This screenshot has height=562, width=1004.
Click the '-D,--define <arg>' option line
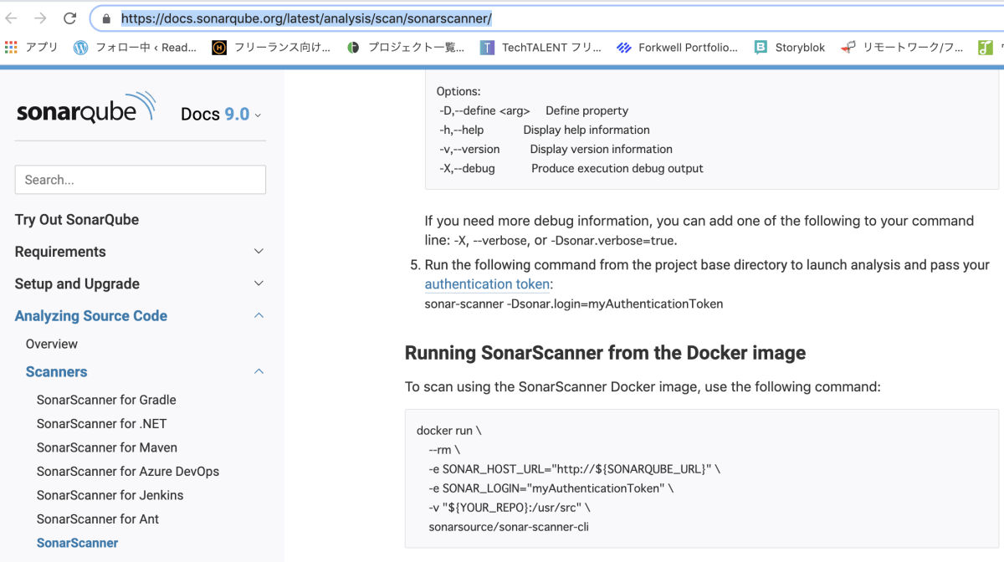534,110
